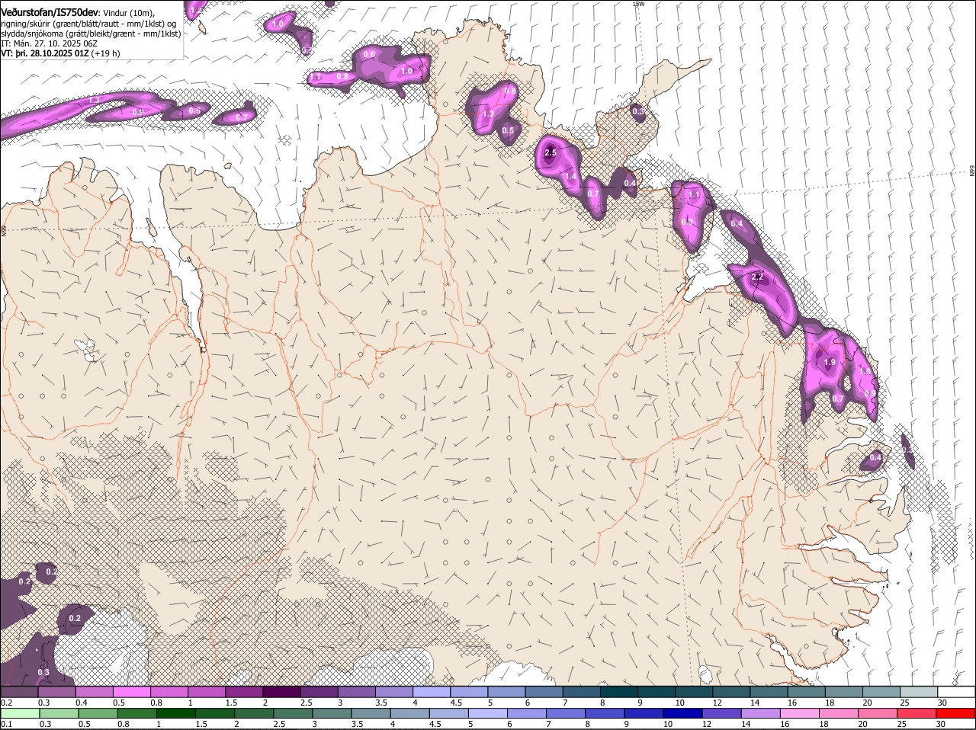Screen dimensions: 976x730
Task: Pick the medium green 0.5–0.8 rain legend swatch
Action: (97, 714)
